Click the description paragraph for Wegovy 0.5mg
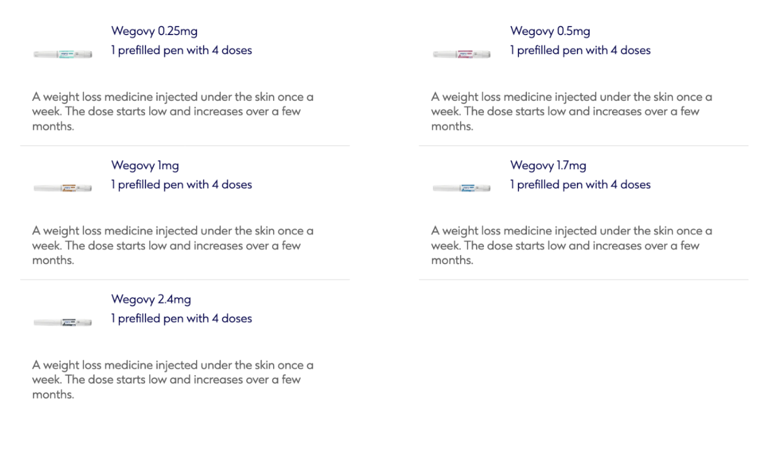Image resolution: width=774 pixels, height=452 pixels. (572, 111)
